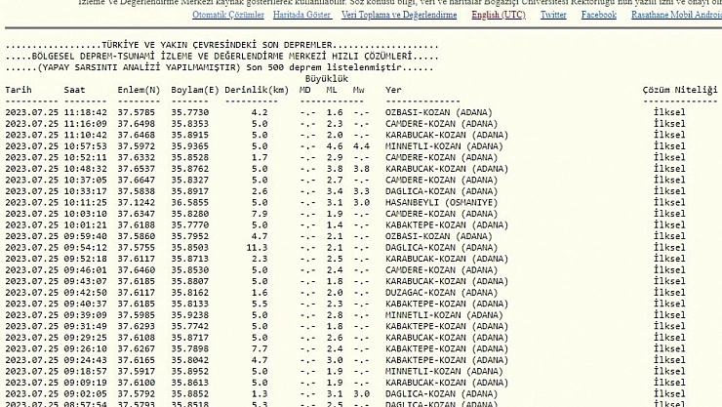Switch to English (UTC) version
The image size is (722, 407).
[x=498, y=15]
